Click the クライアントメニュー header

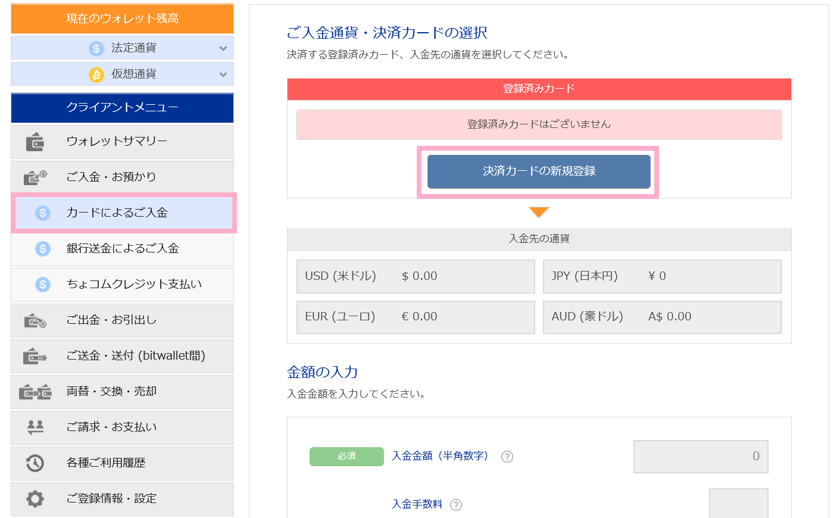point(122,108)
